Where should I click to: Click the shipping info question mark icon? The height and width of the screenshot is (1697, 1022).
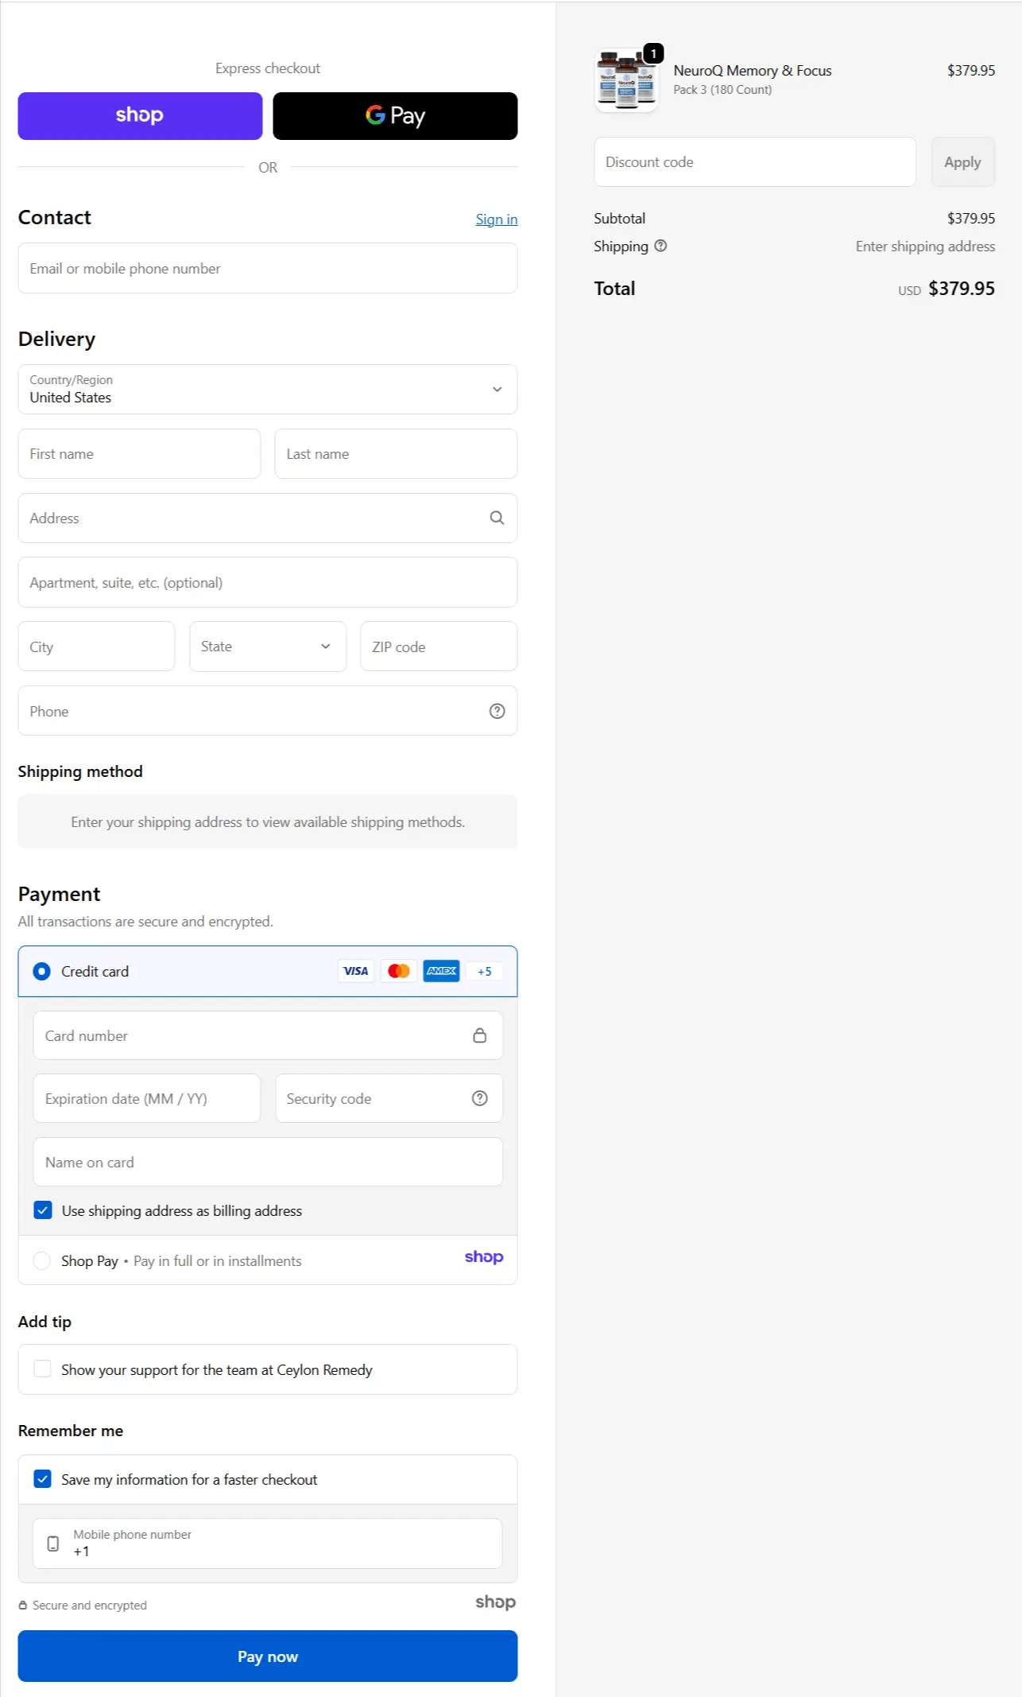[x=660, y=247]
